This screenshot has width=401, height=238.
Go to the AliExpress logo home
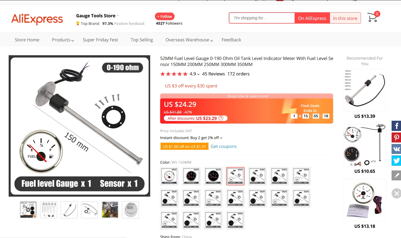(37, 19)
